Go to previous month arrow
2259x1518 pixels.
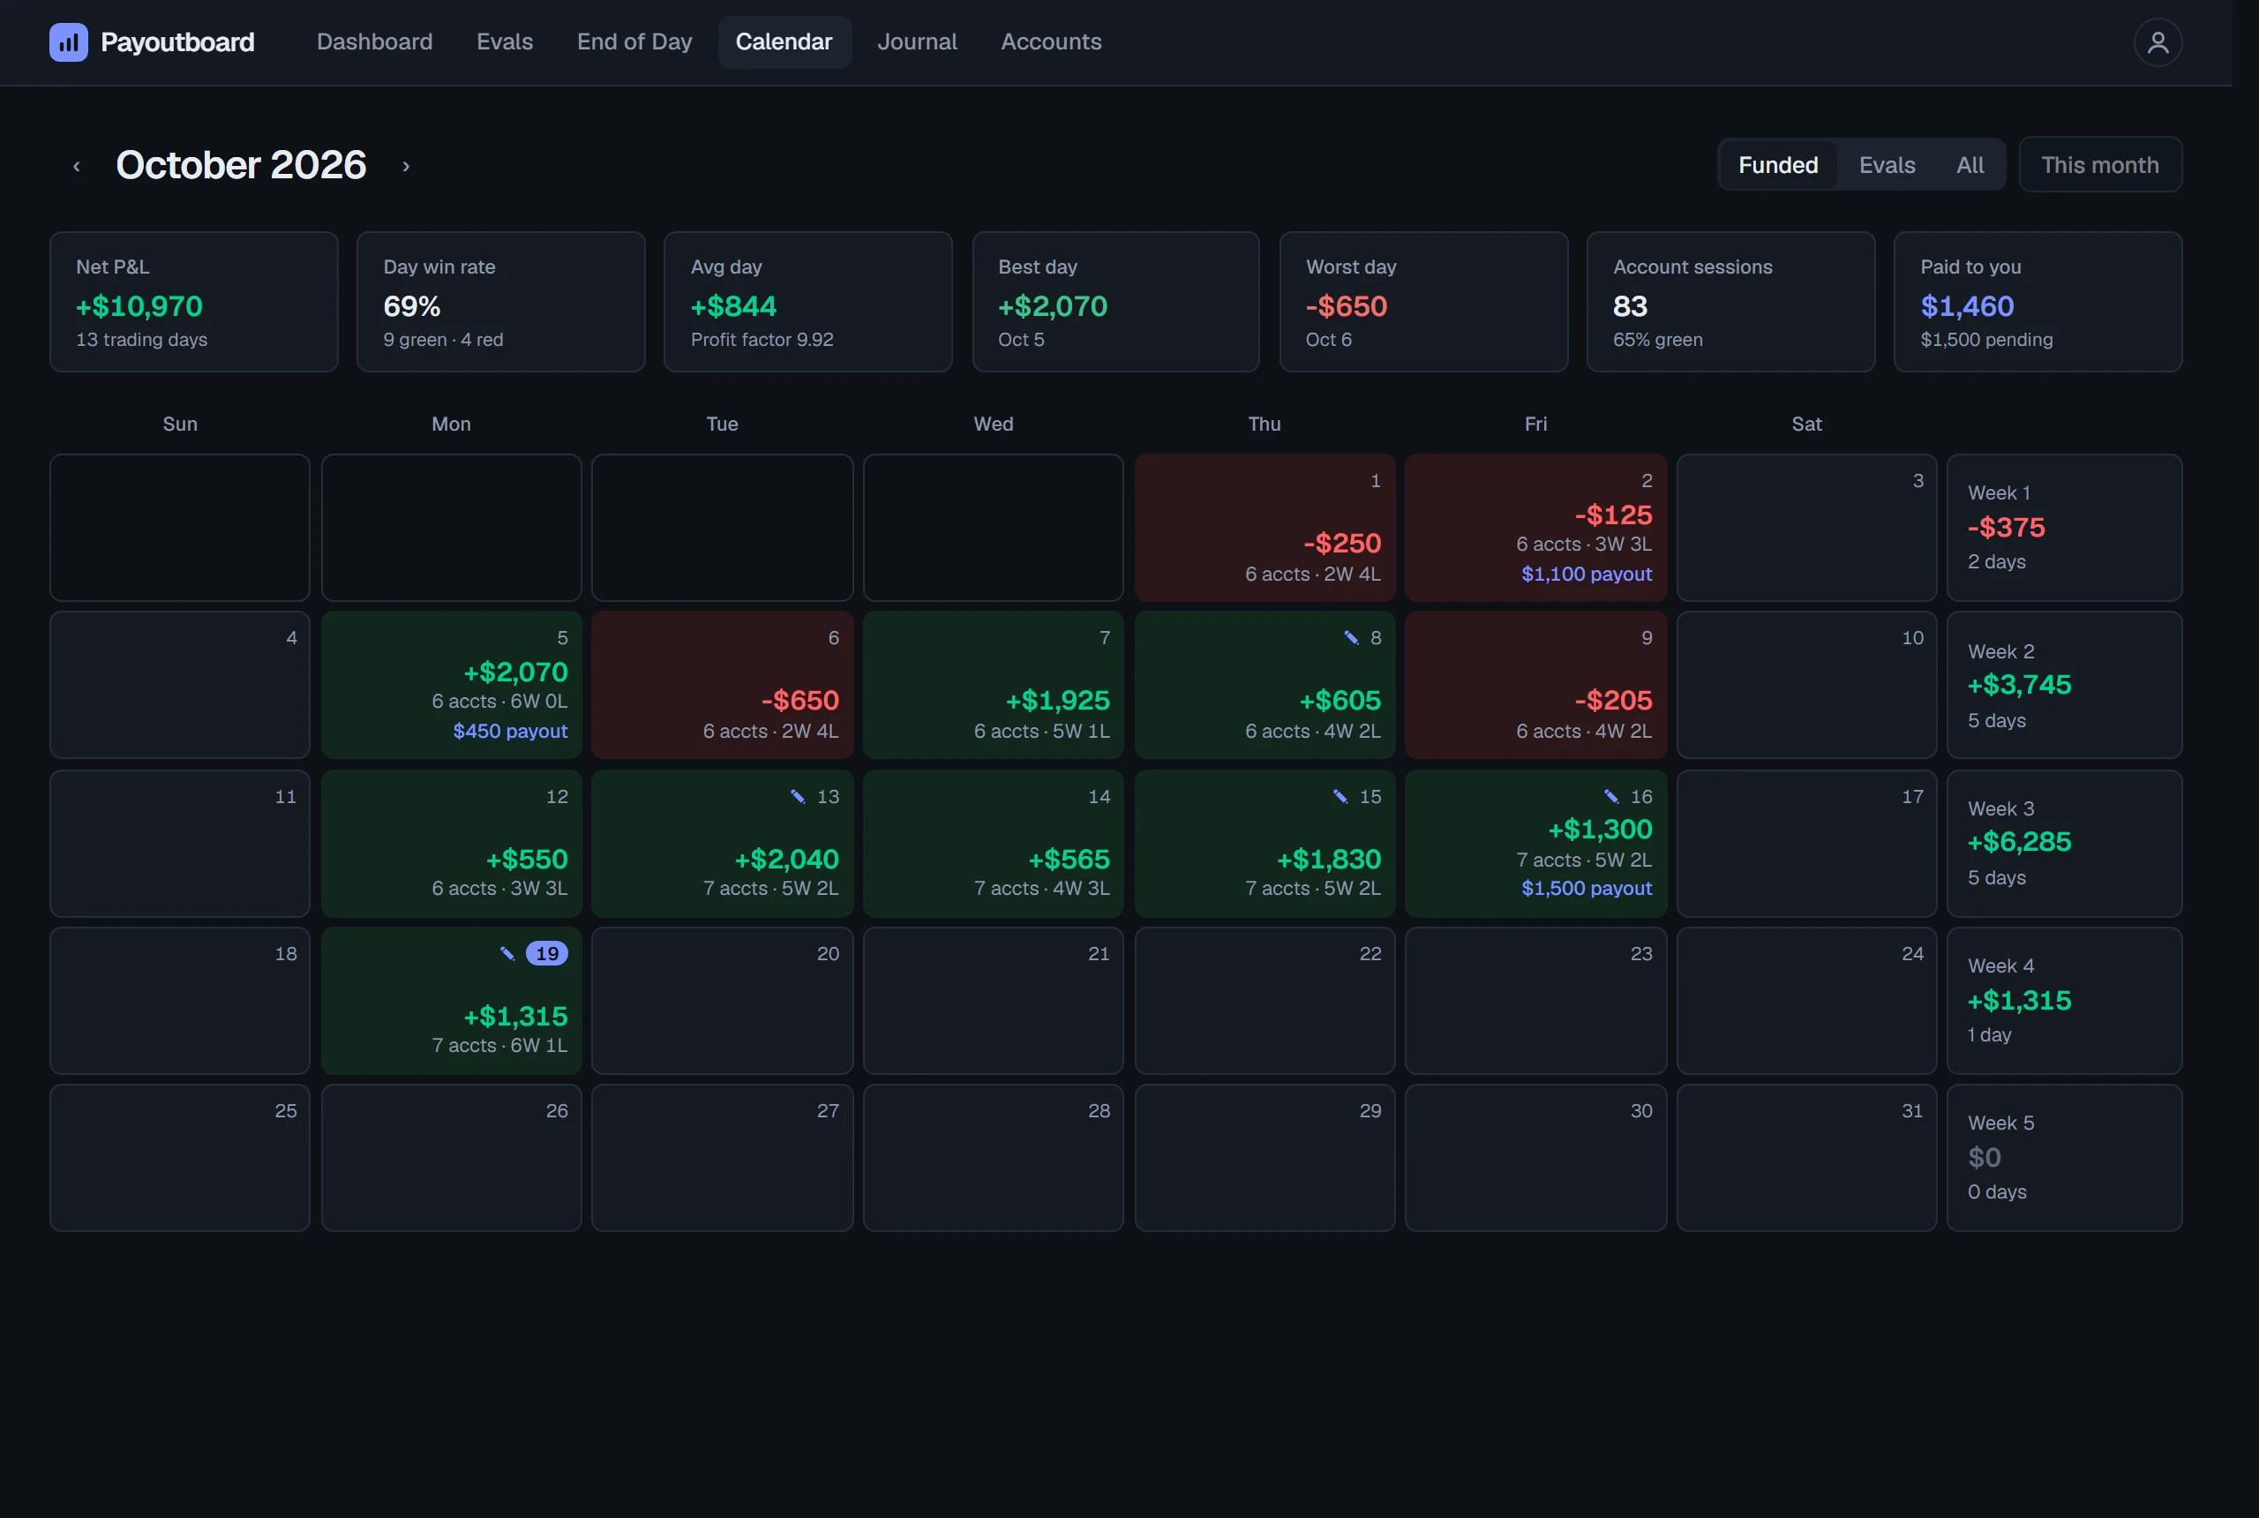click(77, 166)
